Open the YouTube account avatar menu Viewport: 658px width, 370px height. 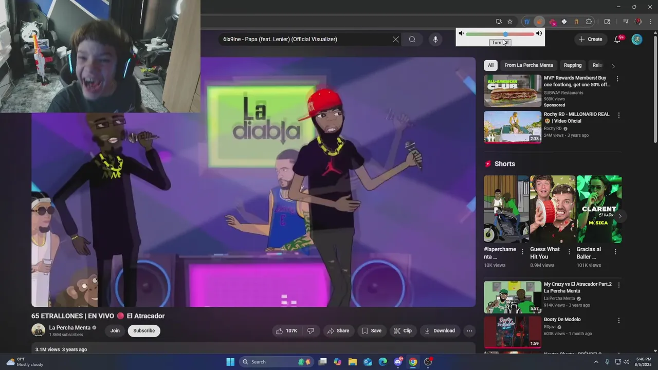tap(637, 39)
